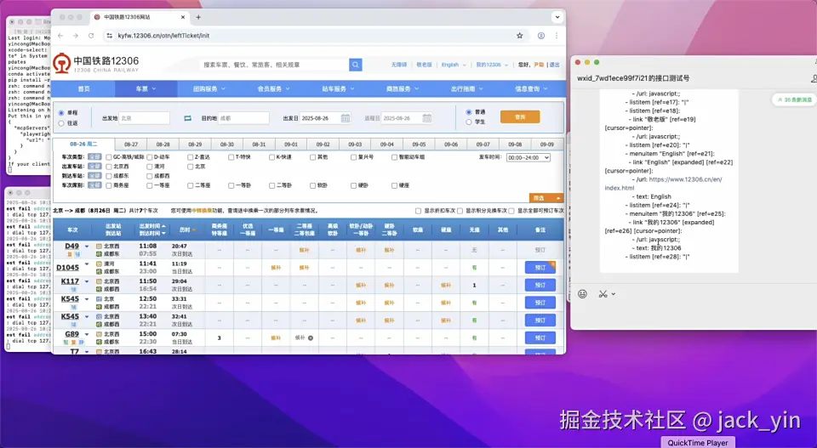View site info icon in address bar
This screenshot has height=448, width=817.
109,36
